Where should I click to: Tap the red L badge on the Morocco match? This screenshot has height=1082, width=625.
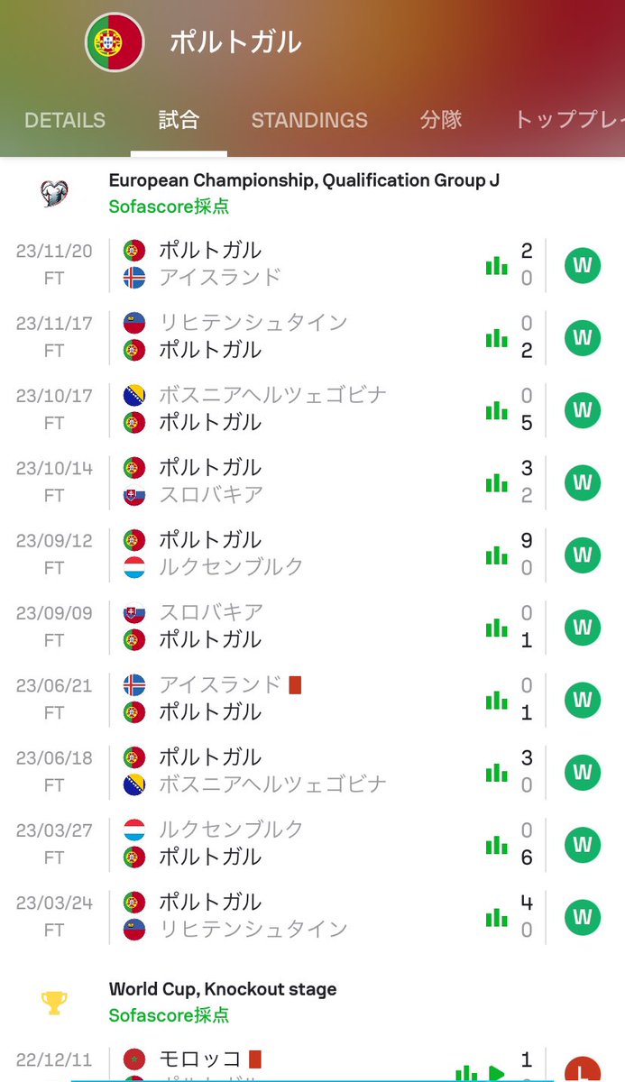tap(583, 1069)
